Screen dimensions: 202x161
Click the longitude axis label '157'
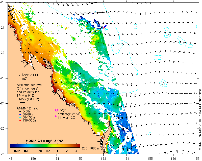click(197, 159)
